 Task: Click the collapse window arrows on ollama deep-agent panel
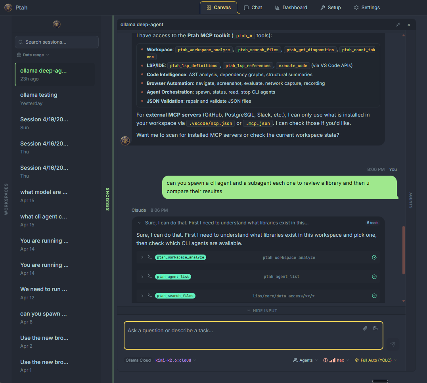point(398,24)
